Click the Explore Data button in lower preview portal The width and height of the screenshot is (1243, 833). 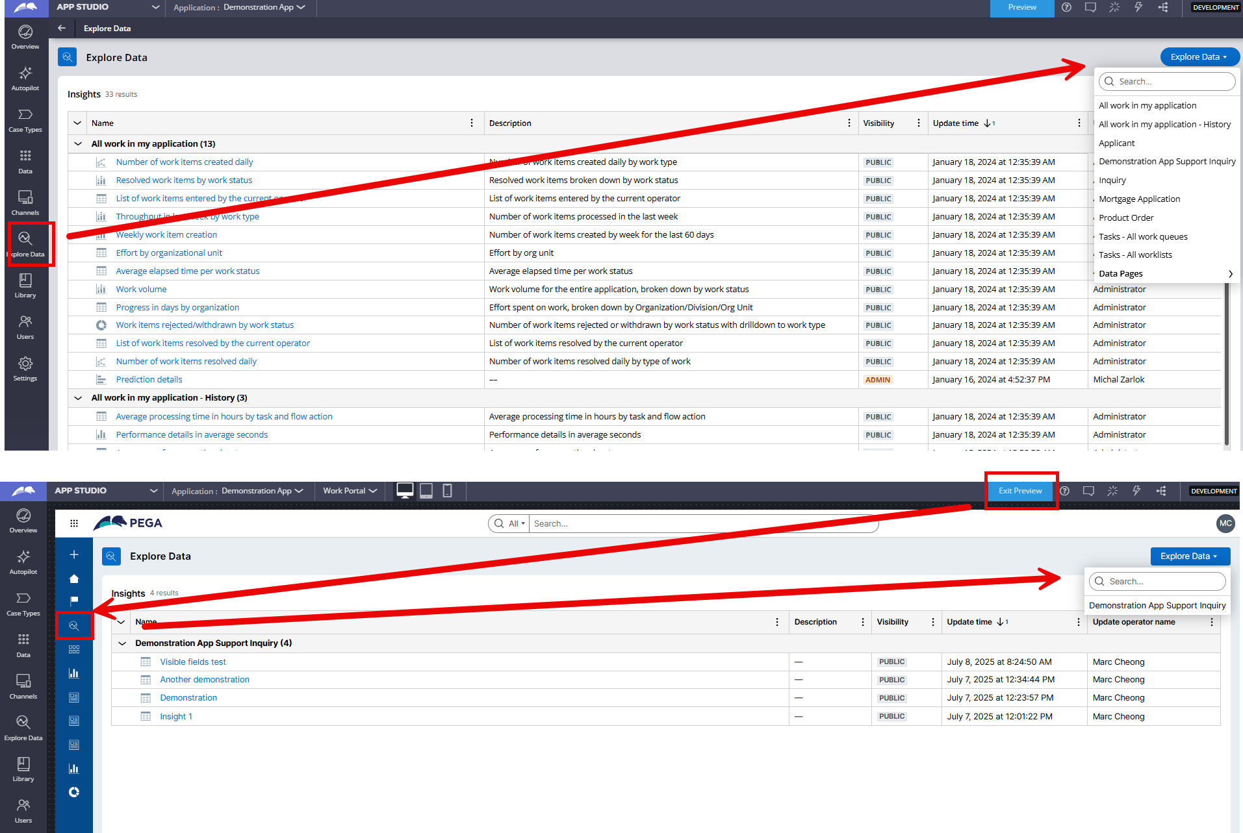[x=1190, y=556]
